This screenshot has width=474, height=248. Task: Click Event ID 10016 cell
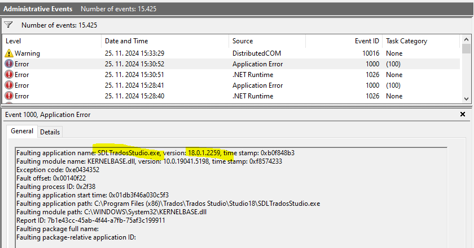tap(371, 53)
